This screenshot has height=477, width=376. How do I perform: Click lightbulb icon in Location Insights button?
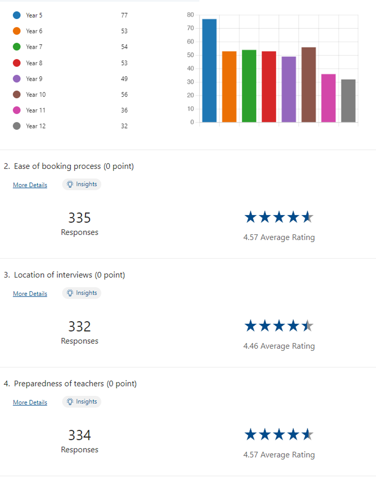click(70, 293)
